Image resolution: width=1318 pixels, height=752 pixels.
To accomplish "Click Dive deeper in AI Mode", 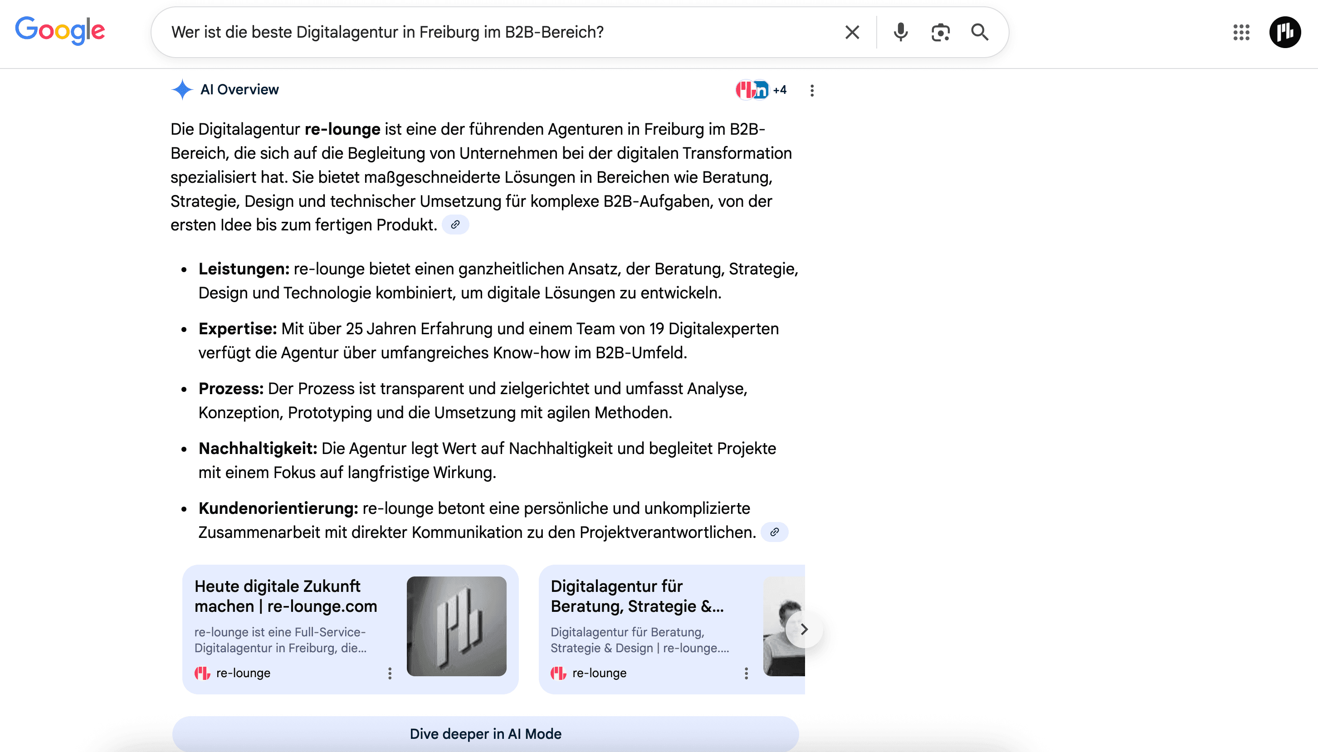I will [x=485, y=733].
